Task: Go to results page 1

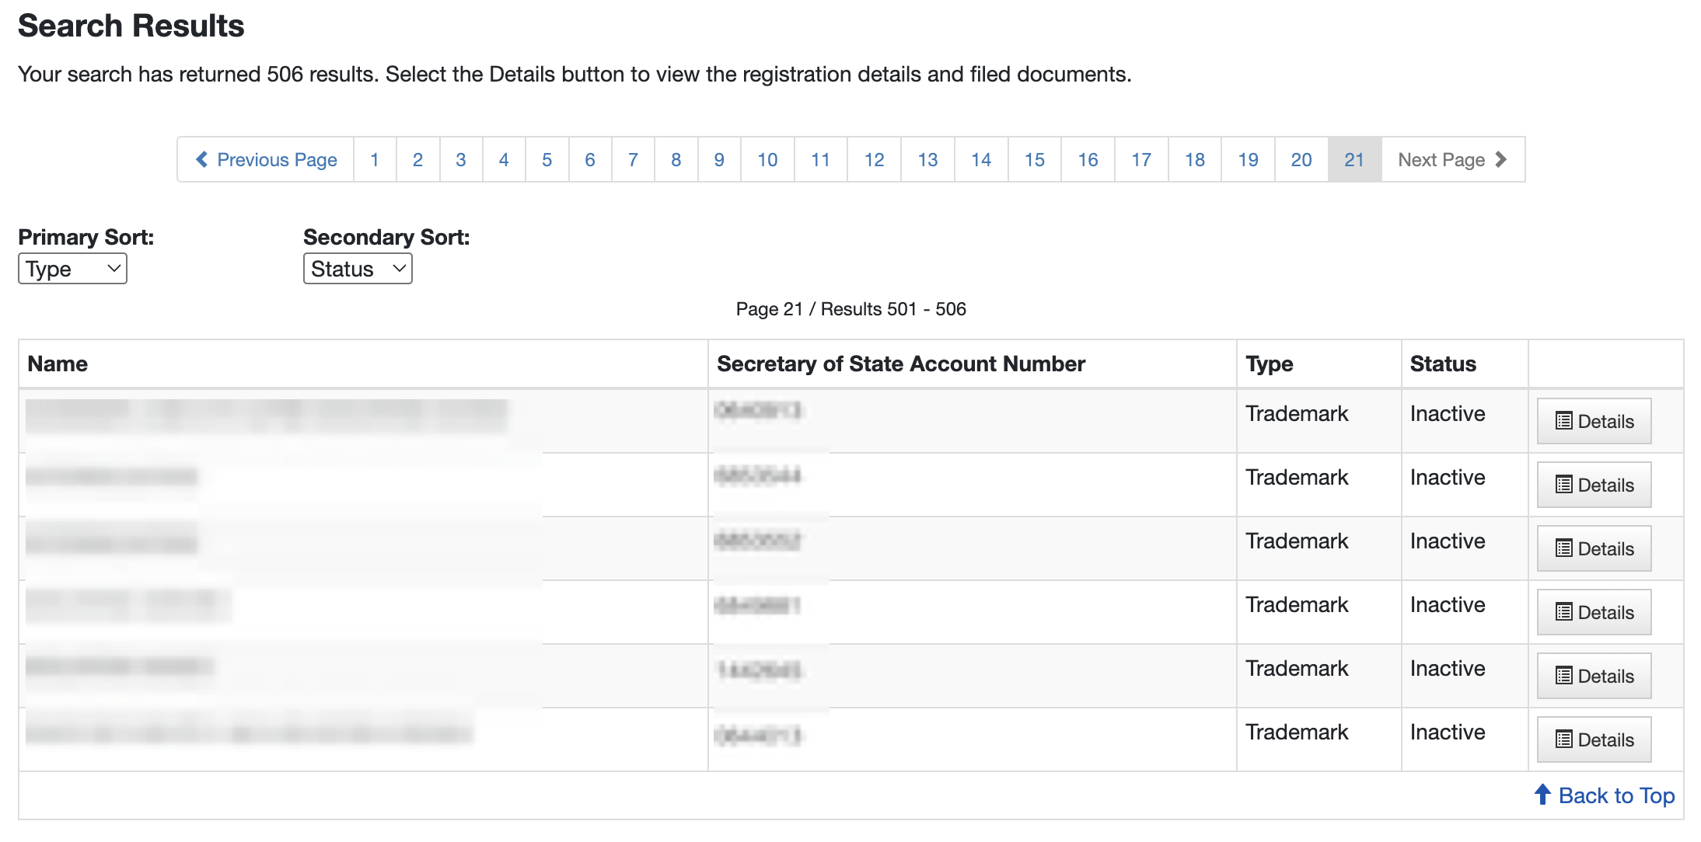Action: point(375,159)
